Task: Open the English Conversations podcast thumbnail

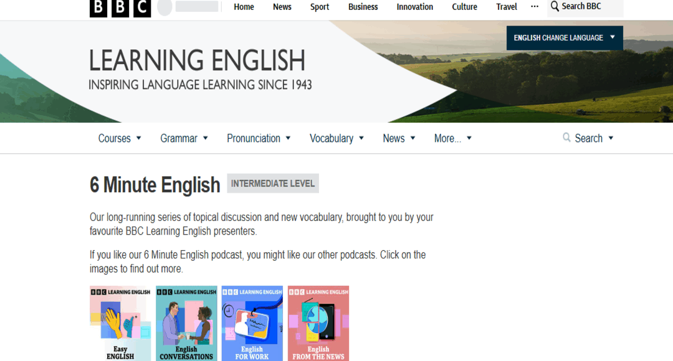Action: click(x=186, y=323)
